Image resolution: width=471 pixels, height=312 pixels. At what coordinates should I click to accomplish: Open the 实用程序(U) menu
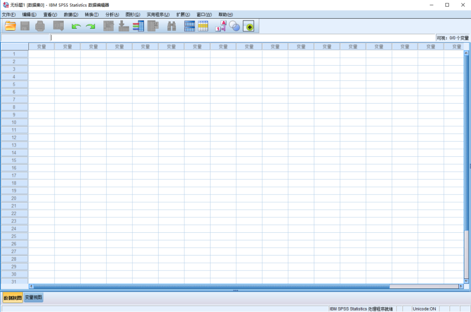pyautogui.click(x=158, y=14)
